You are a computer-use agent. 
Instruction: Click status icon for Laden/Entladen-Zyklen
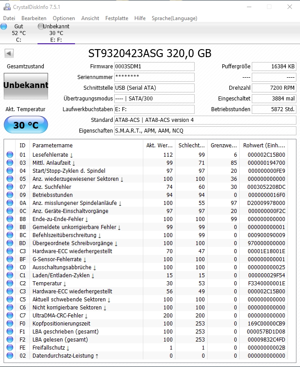tap(10, 275)
